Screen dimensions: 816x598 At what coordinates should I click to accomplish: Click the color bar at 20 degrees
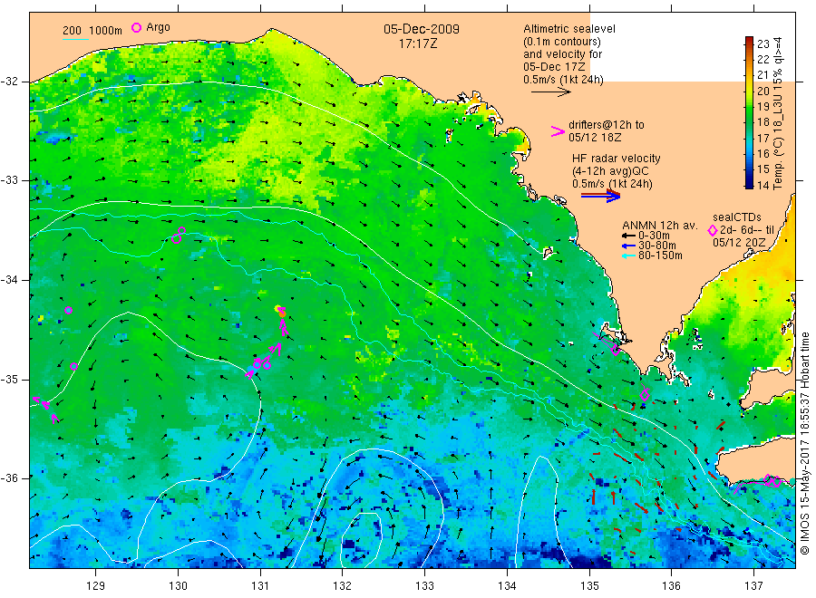750,91
